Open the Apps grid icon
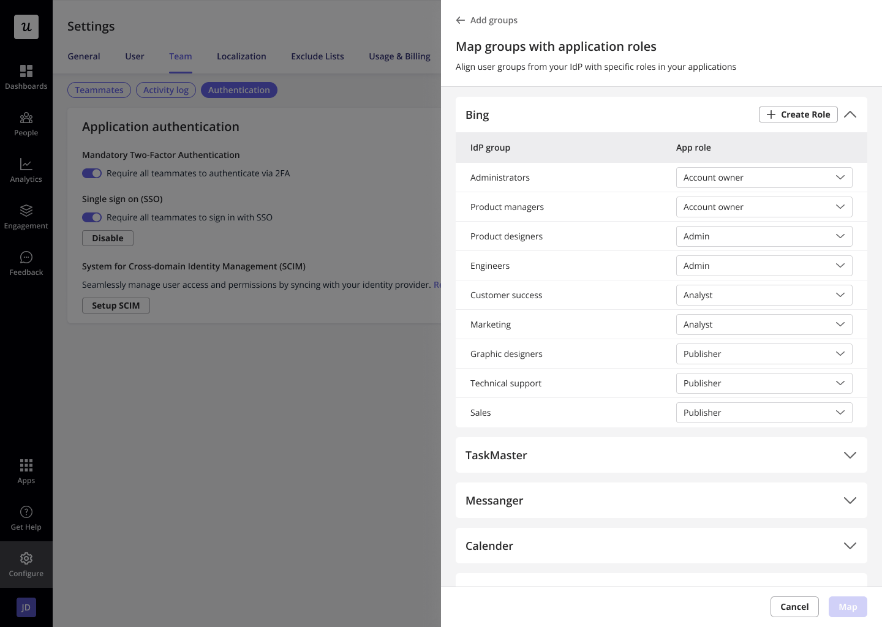Screen dimensions: 882x627 point(26,465)
